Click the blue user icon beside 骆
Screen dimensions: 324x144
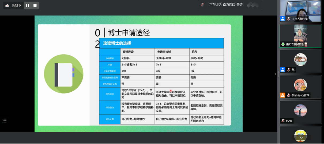pyautogui.click(x=283, y=70)
